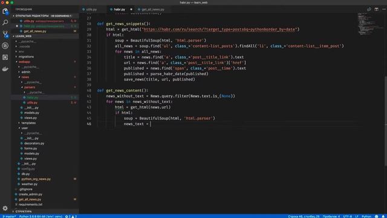387x218 pixels.
Task: Change end of line sequence LF
Action: 357,216
